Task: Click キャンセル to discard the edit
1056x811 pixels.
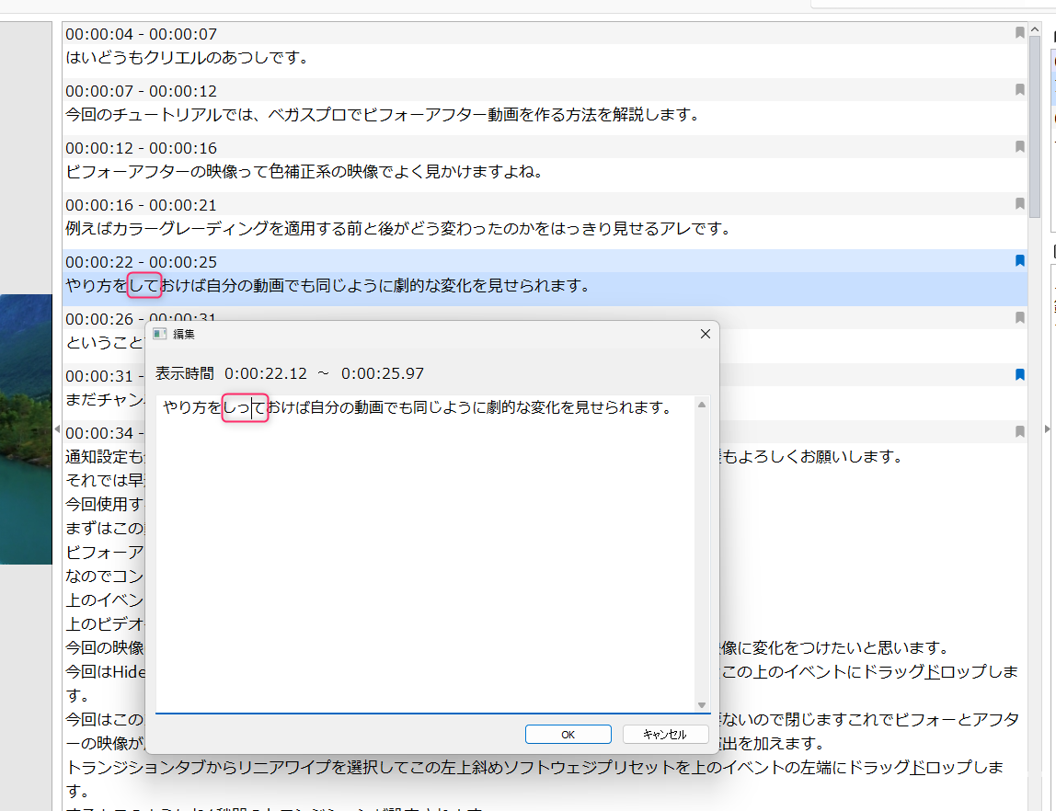Action: 665,735
